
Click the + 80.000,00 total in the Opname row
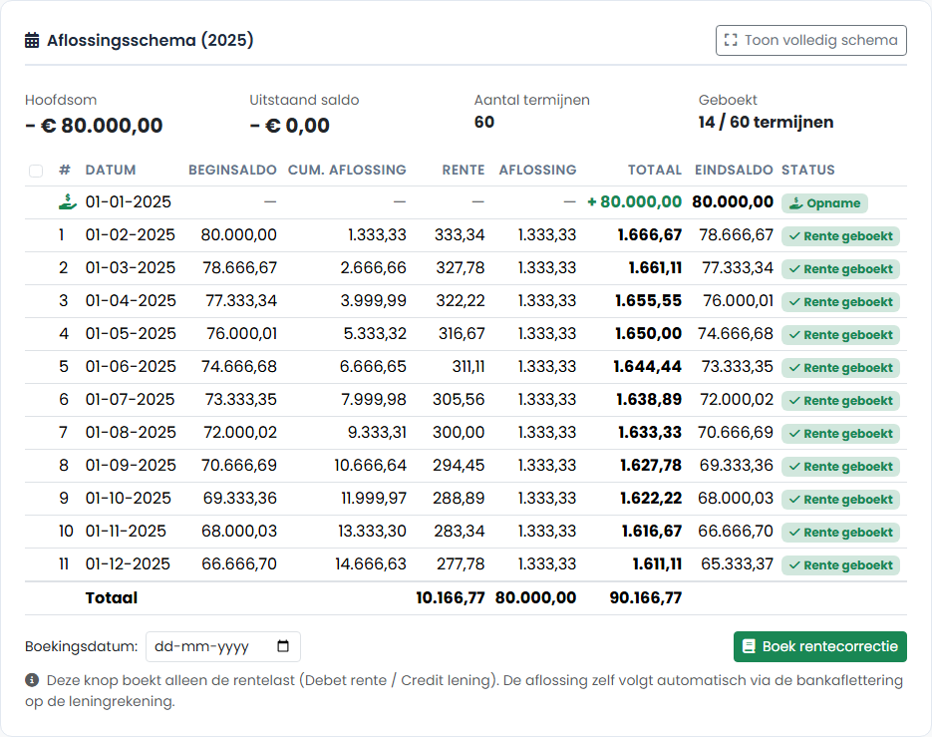point(634,202)
